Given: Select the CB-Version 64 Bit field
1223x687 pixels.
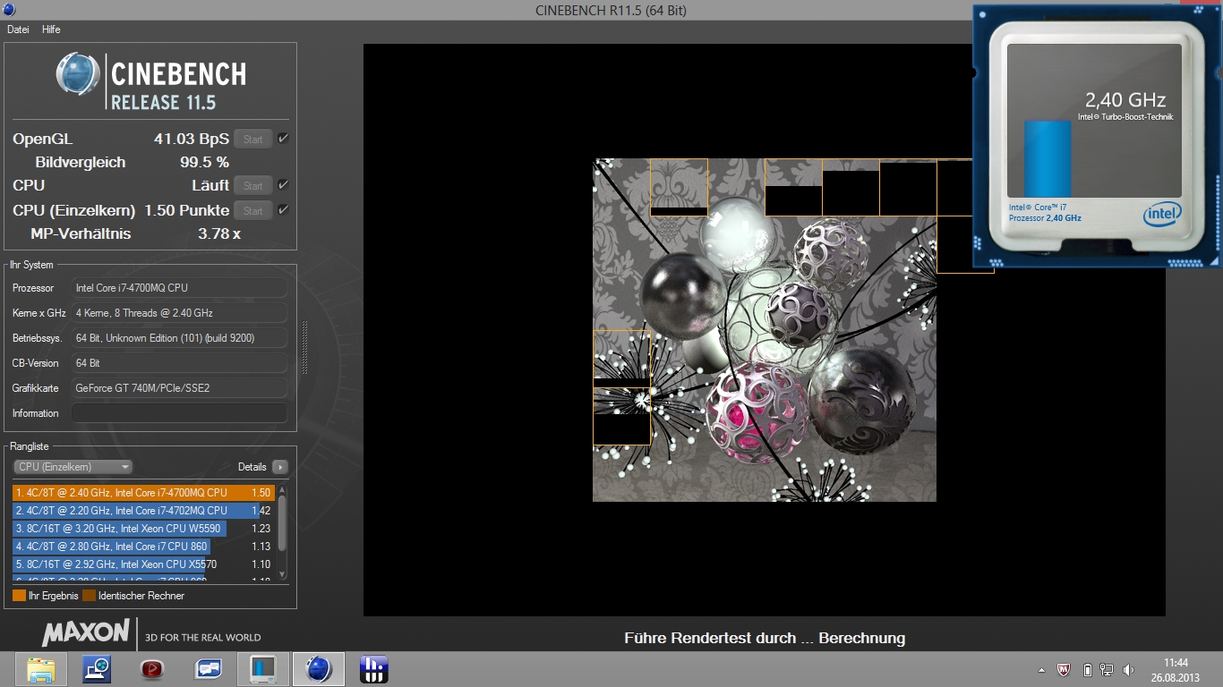Looking at the screenshot, I should (x=179, y=363).
